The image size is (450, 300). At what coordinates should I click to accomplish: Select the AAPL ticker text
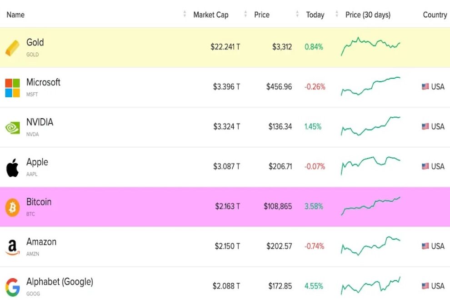click(x=32, y=174)
